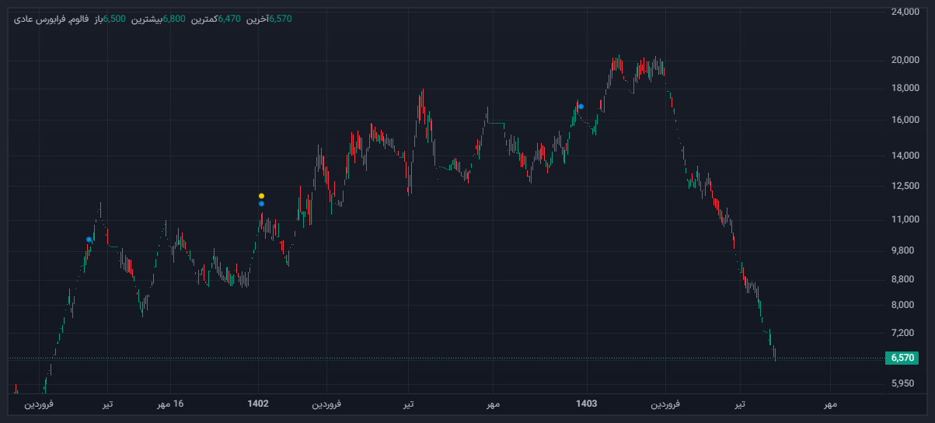Click the 8,000 level on the price axis
The width and height of the screenshot is (935, 423).
(905, 305)
